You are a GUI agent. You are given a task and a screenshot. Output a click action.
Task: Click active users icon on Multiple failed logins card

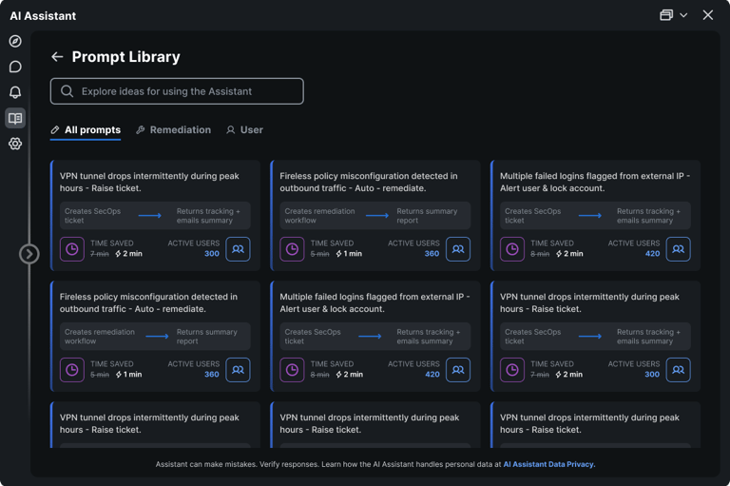678,249
